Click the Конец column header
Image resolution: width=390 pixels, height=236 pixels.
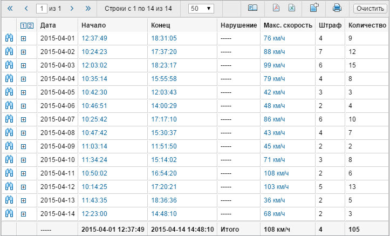point(161,25)
